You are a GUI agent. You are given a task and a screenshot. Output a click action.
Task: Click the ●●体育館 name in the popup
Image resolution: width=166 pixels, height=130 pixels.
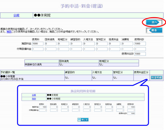point(52,95)
